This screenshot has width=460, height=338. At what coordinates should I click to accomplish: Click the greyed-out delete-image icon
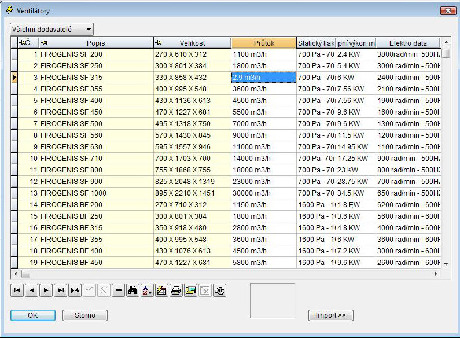[205, 291]
